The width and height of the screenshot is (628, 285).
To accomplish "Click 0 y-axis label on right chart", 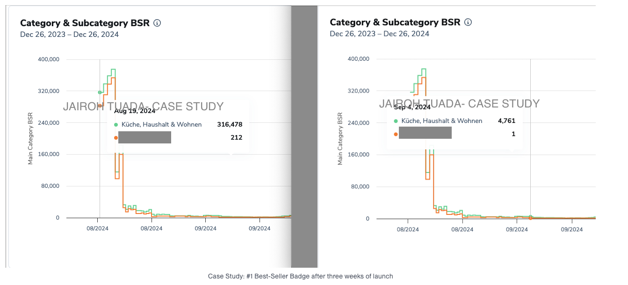I will (368, 219).
